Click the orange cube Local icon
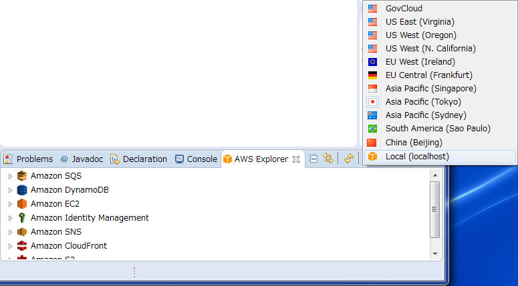 [x=373, y=156]
